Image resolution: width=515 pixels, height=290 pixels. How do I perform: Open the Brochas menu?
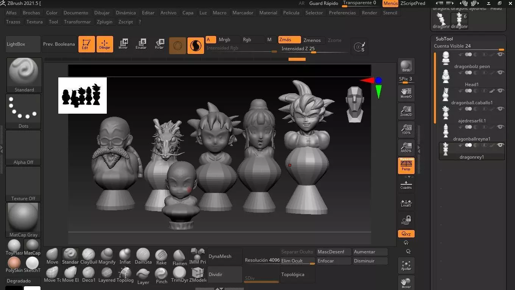pos(31,12)
